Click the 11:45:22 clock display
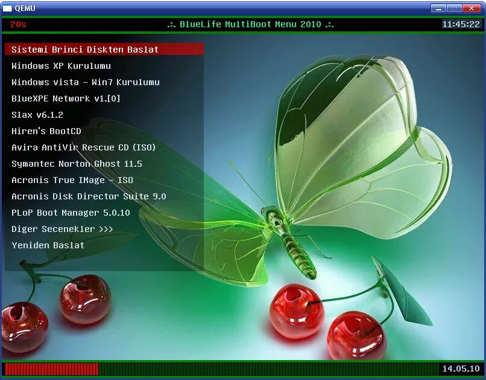This screenshot has width=486, height=380. coord(461,24)
